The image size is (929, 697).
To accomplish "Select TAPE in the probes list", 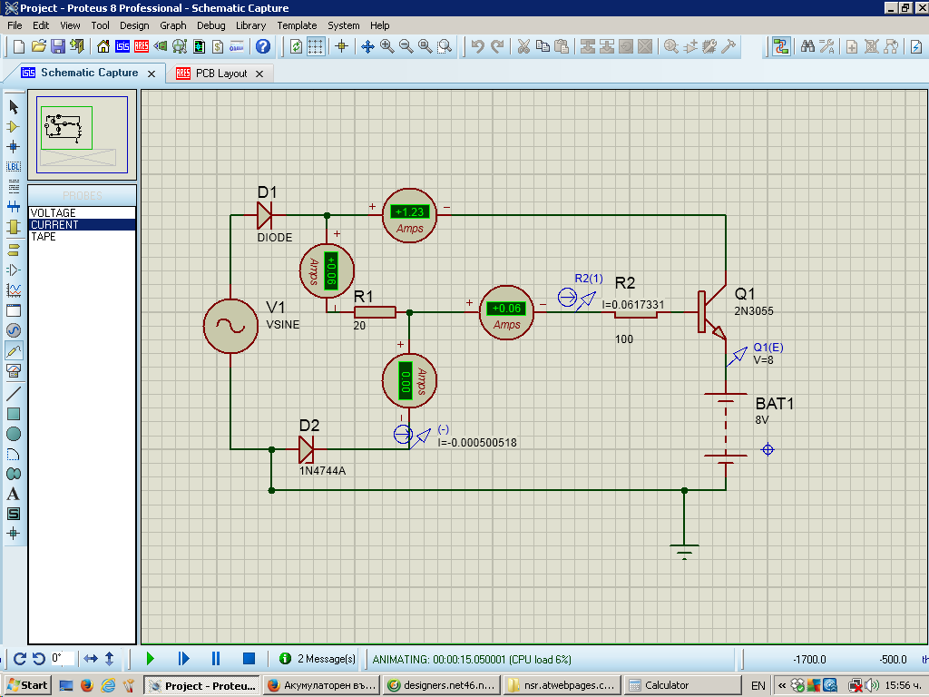I will pyautogui.click(x=44, y=237).
